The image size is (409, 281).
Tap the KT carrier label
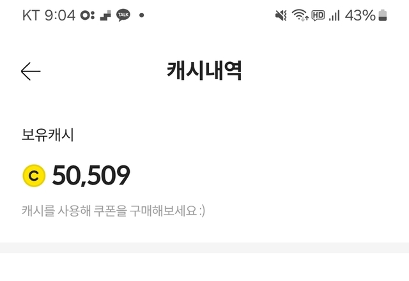(x=31, y=15)
